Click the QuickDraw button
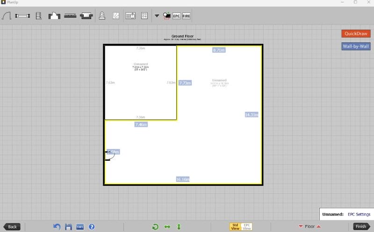Viewport: 374px width, 232px height. (x=356, y=34)
